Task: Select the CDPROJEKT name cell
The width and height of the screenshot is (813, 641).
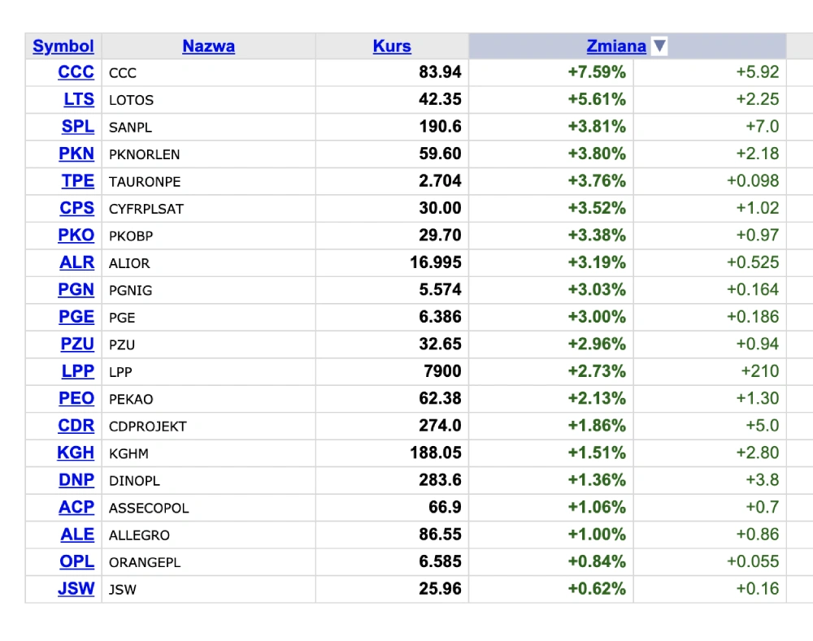Action: point(208,426)
